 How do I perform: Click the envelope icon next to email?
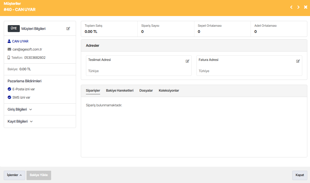[x=9, y=49]
